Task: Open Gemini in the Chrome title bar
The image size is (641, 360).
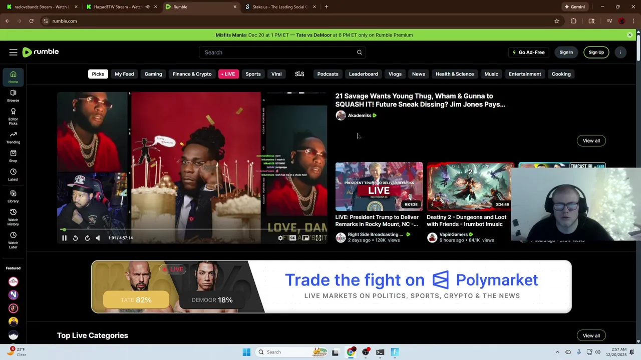Action: [x=574, y=7]
